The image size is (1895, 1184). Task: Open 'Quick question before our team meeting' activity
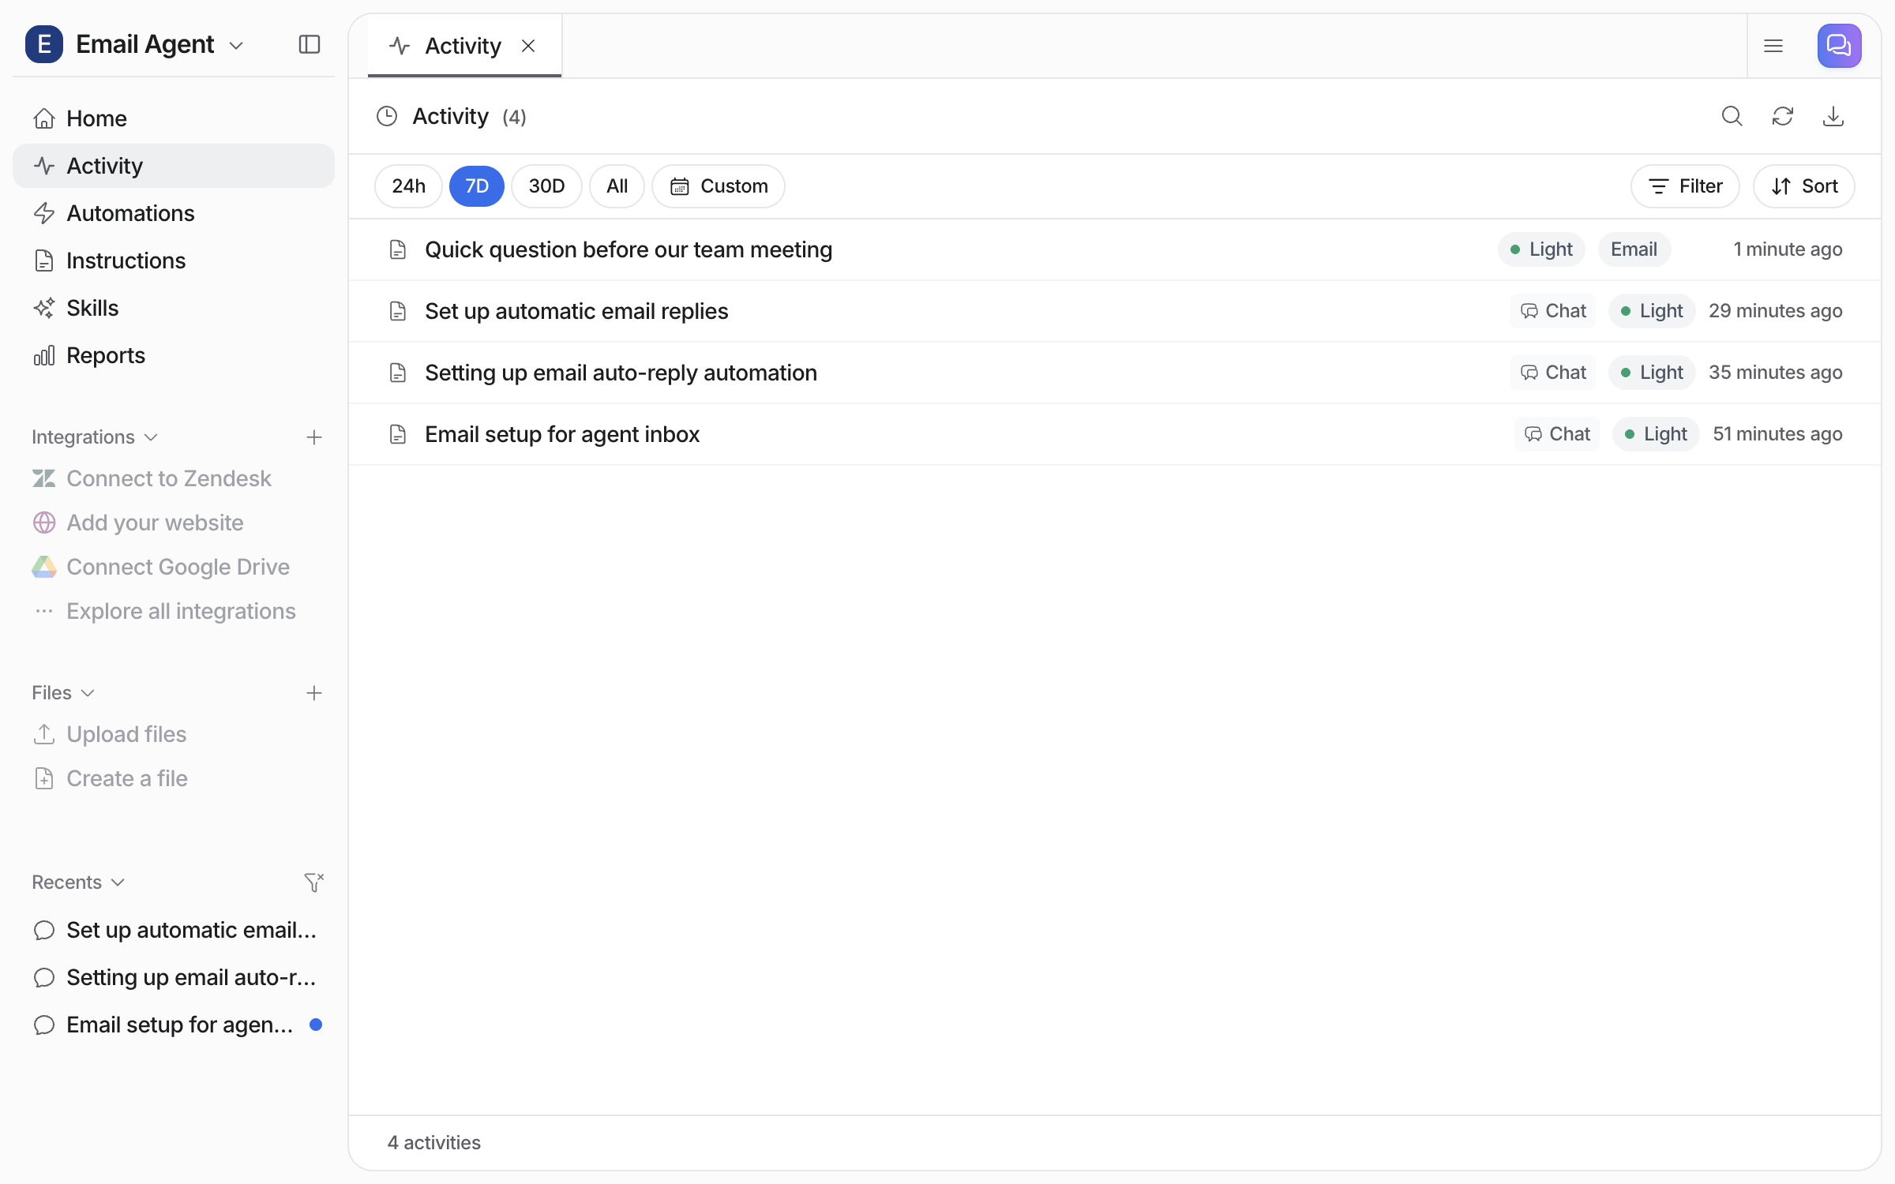click(1115, 249)
